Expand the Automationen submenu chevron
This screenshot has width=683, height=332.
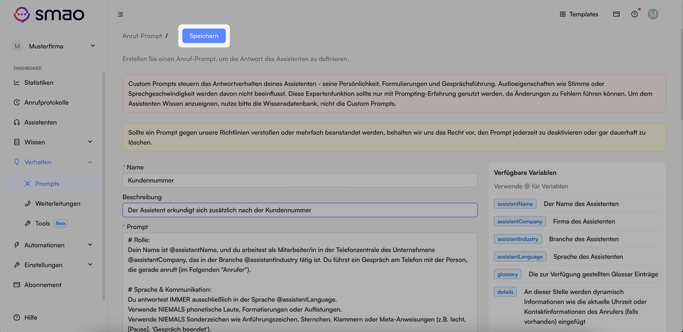coord(90,245)
